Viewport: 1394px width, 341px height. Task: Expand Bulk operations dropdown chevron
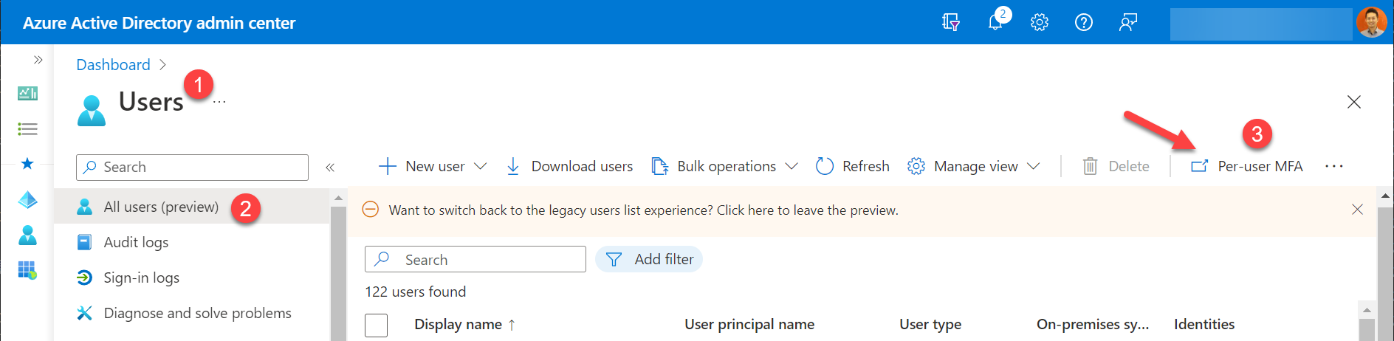[x=792, y=166]
